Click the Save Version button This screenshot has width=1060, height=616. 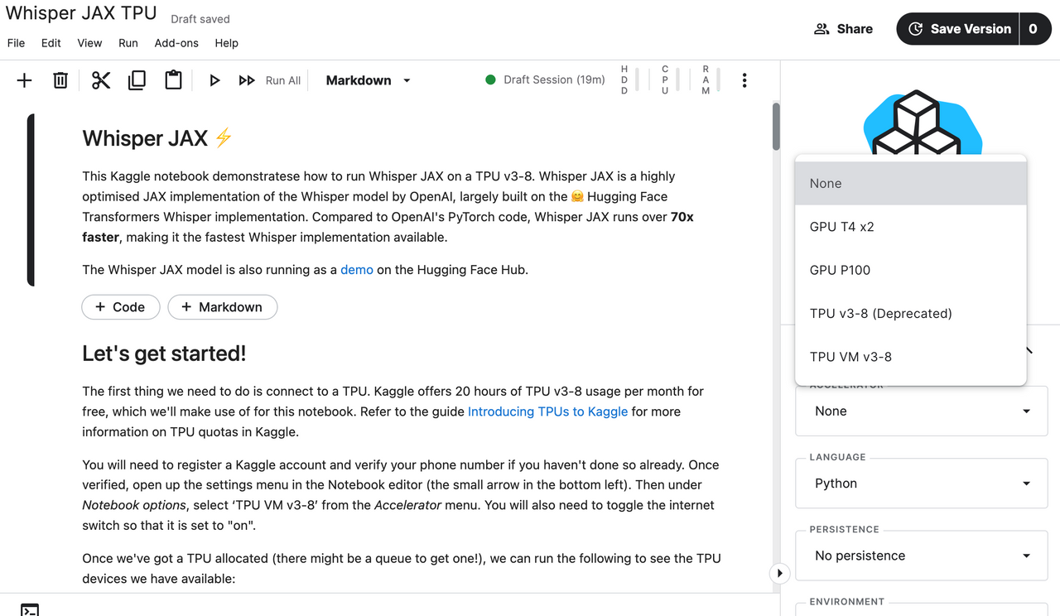[959, 29]
